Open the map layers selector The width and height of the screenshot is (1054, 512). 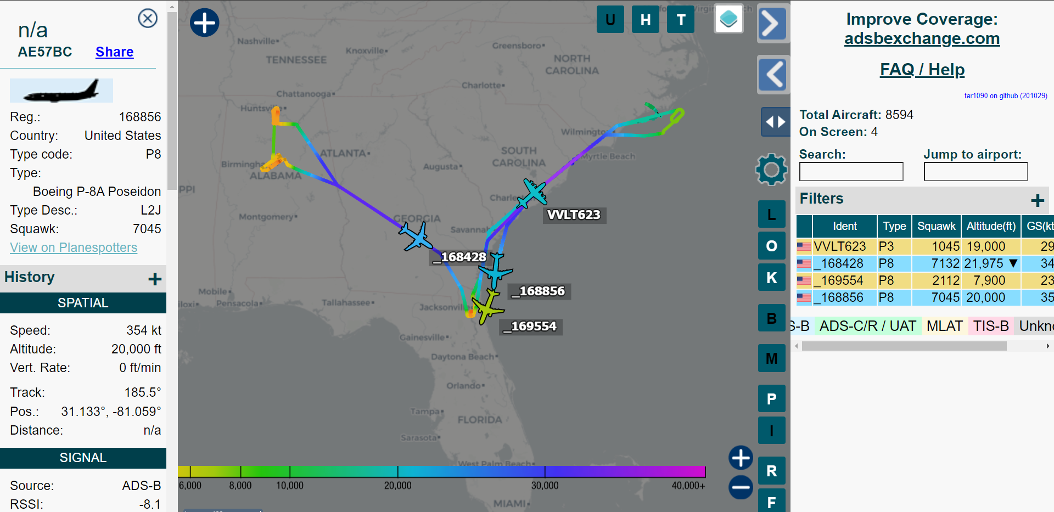pyautogui.click(x=728, y=19)
